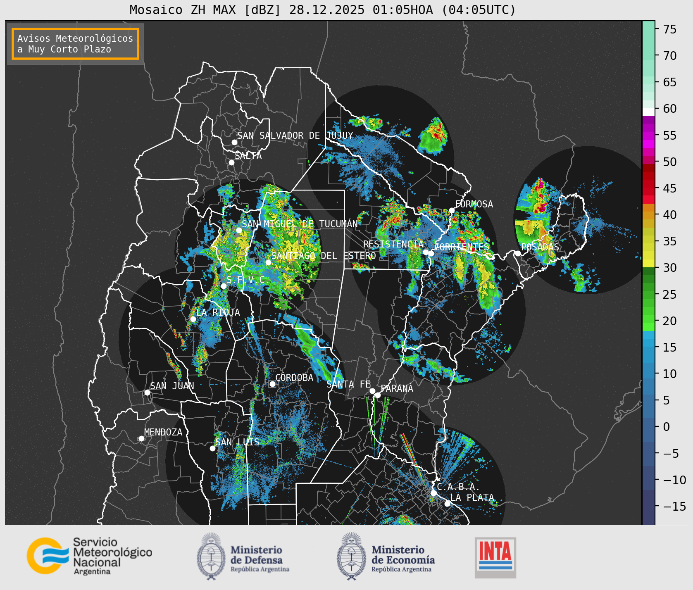Select the C.A.B.A. city marker
Viewport: 693px width, 590px height.
[x=434, y=493]
